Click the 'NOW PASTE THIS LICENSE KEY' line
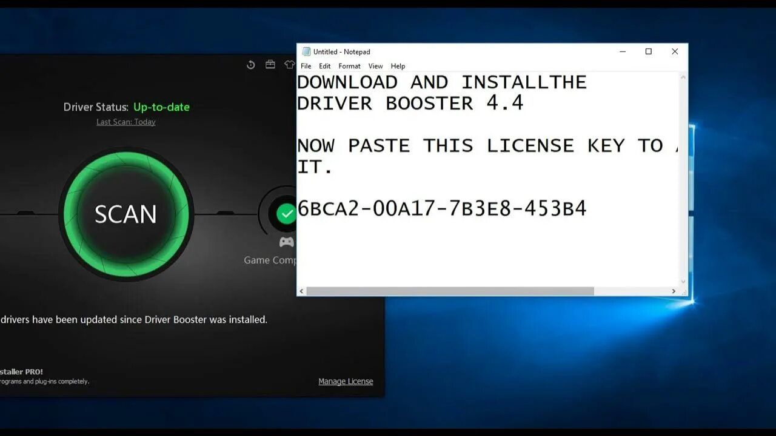This screenshot has height=436, width=776. (x=488, y=145)
